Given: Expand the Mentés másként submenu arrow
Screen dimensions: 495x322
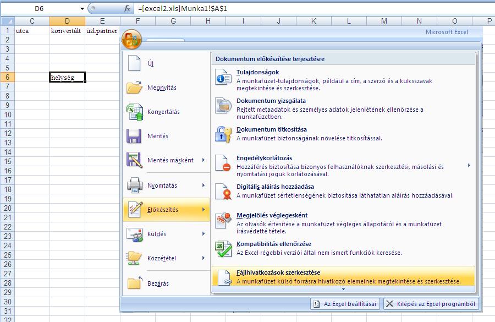Looking at the screenshot, I should (x=204, y=160).
